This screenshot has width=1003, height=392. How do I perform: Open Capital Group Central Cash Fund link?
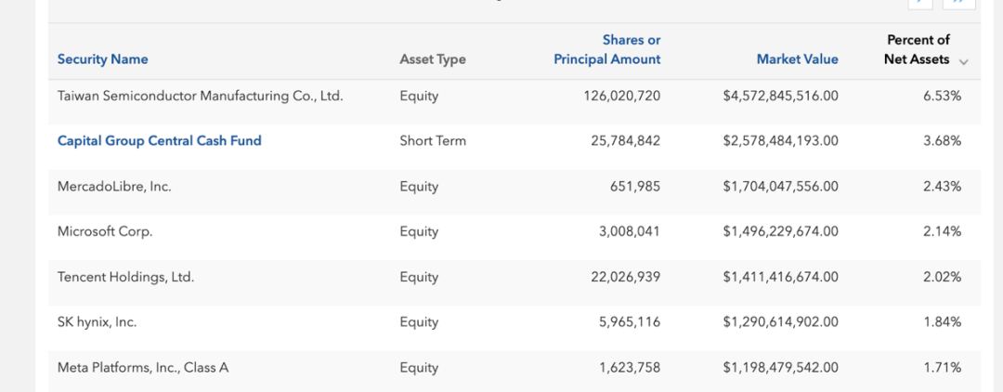[160, 141]
